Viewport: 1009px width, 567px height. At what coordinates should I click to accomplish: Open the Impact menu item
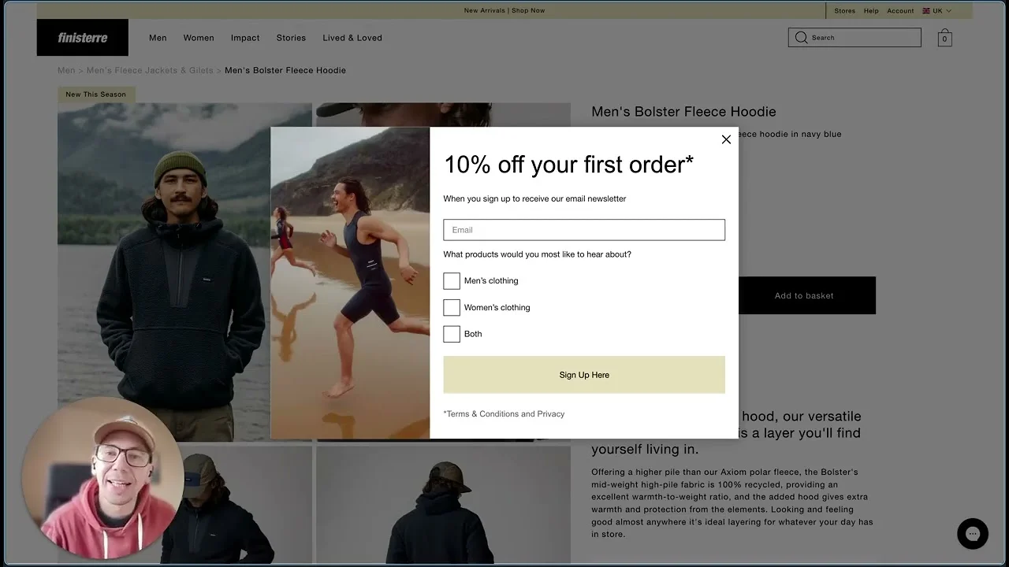(x=245, y=38)
